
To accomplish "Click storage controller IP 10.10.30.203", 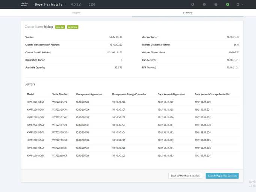I will coord(119,125).
